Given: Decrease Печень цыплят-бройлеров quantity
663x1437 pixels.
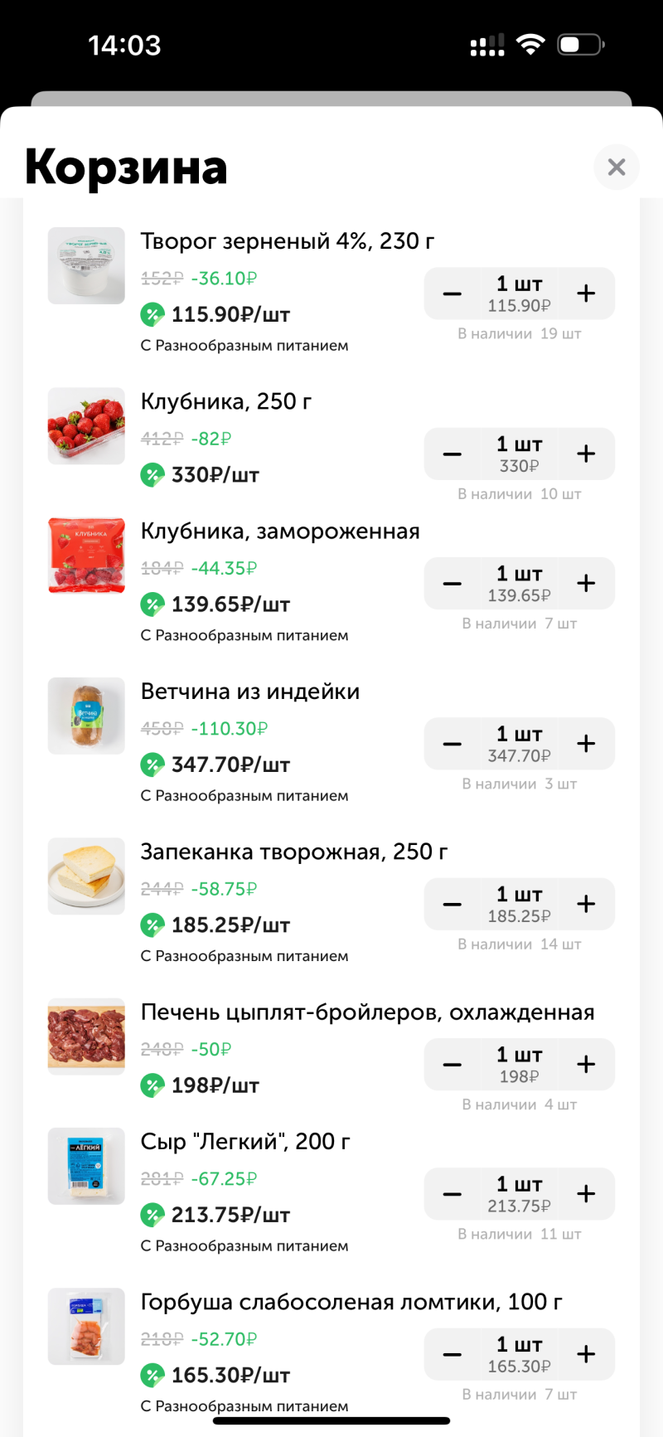Looking at the screenshot, I should pyautogui.click(x=452, y=1064).
